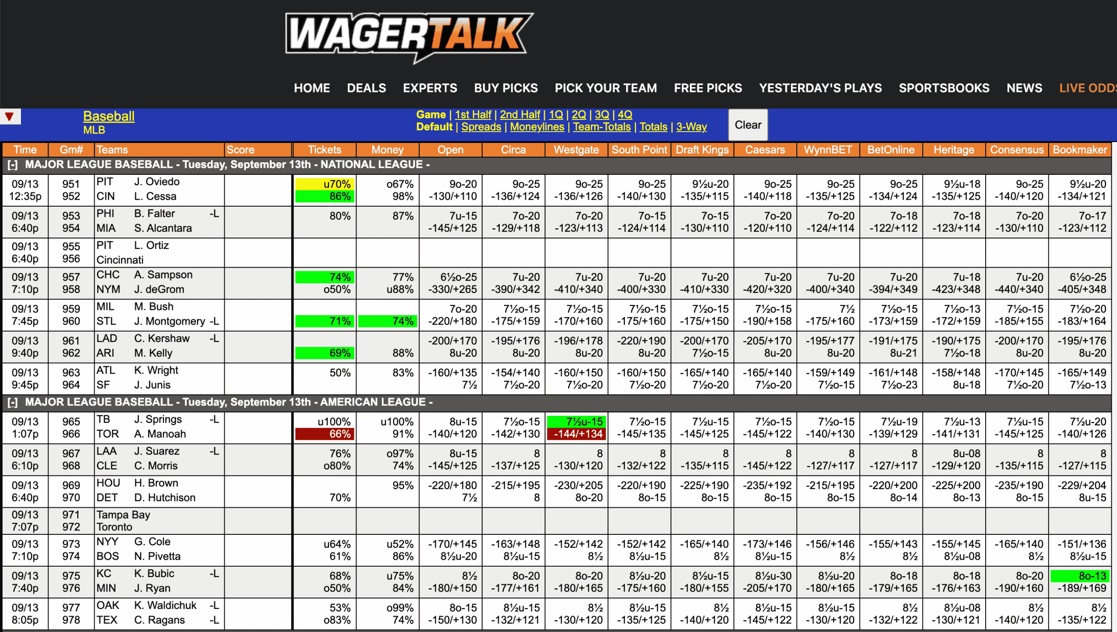
Task: Go to the EXPERTS page
Action: pyautogui.click(x=430, y=88)
